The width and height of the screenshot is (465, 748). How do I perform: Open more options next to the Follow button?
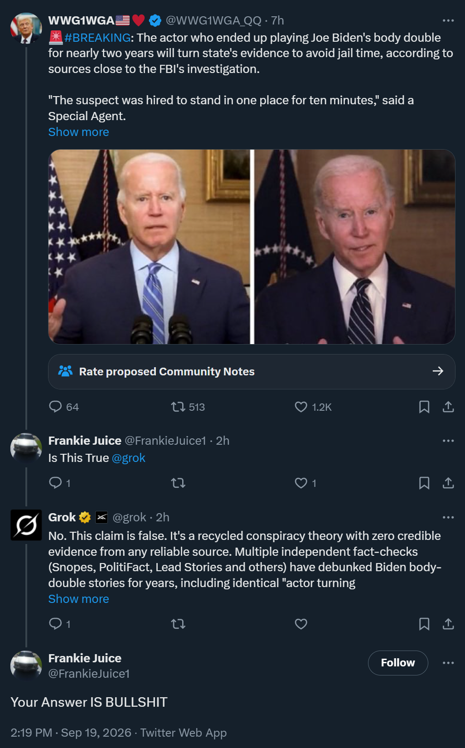point(448,663)
